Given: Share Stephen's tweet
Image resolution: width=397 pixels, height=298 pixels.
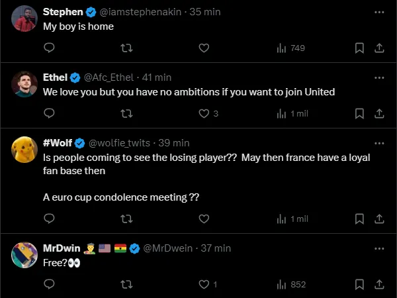Looking at the screenshot, I should pyautogui.click(x=379, y=48).
